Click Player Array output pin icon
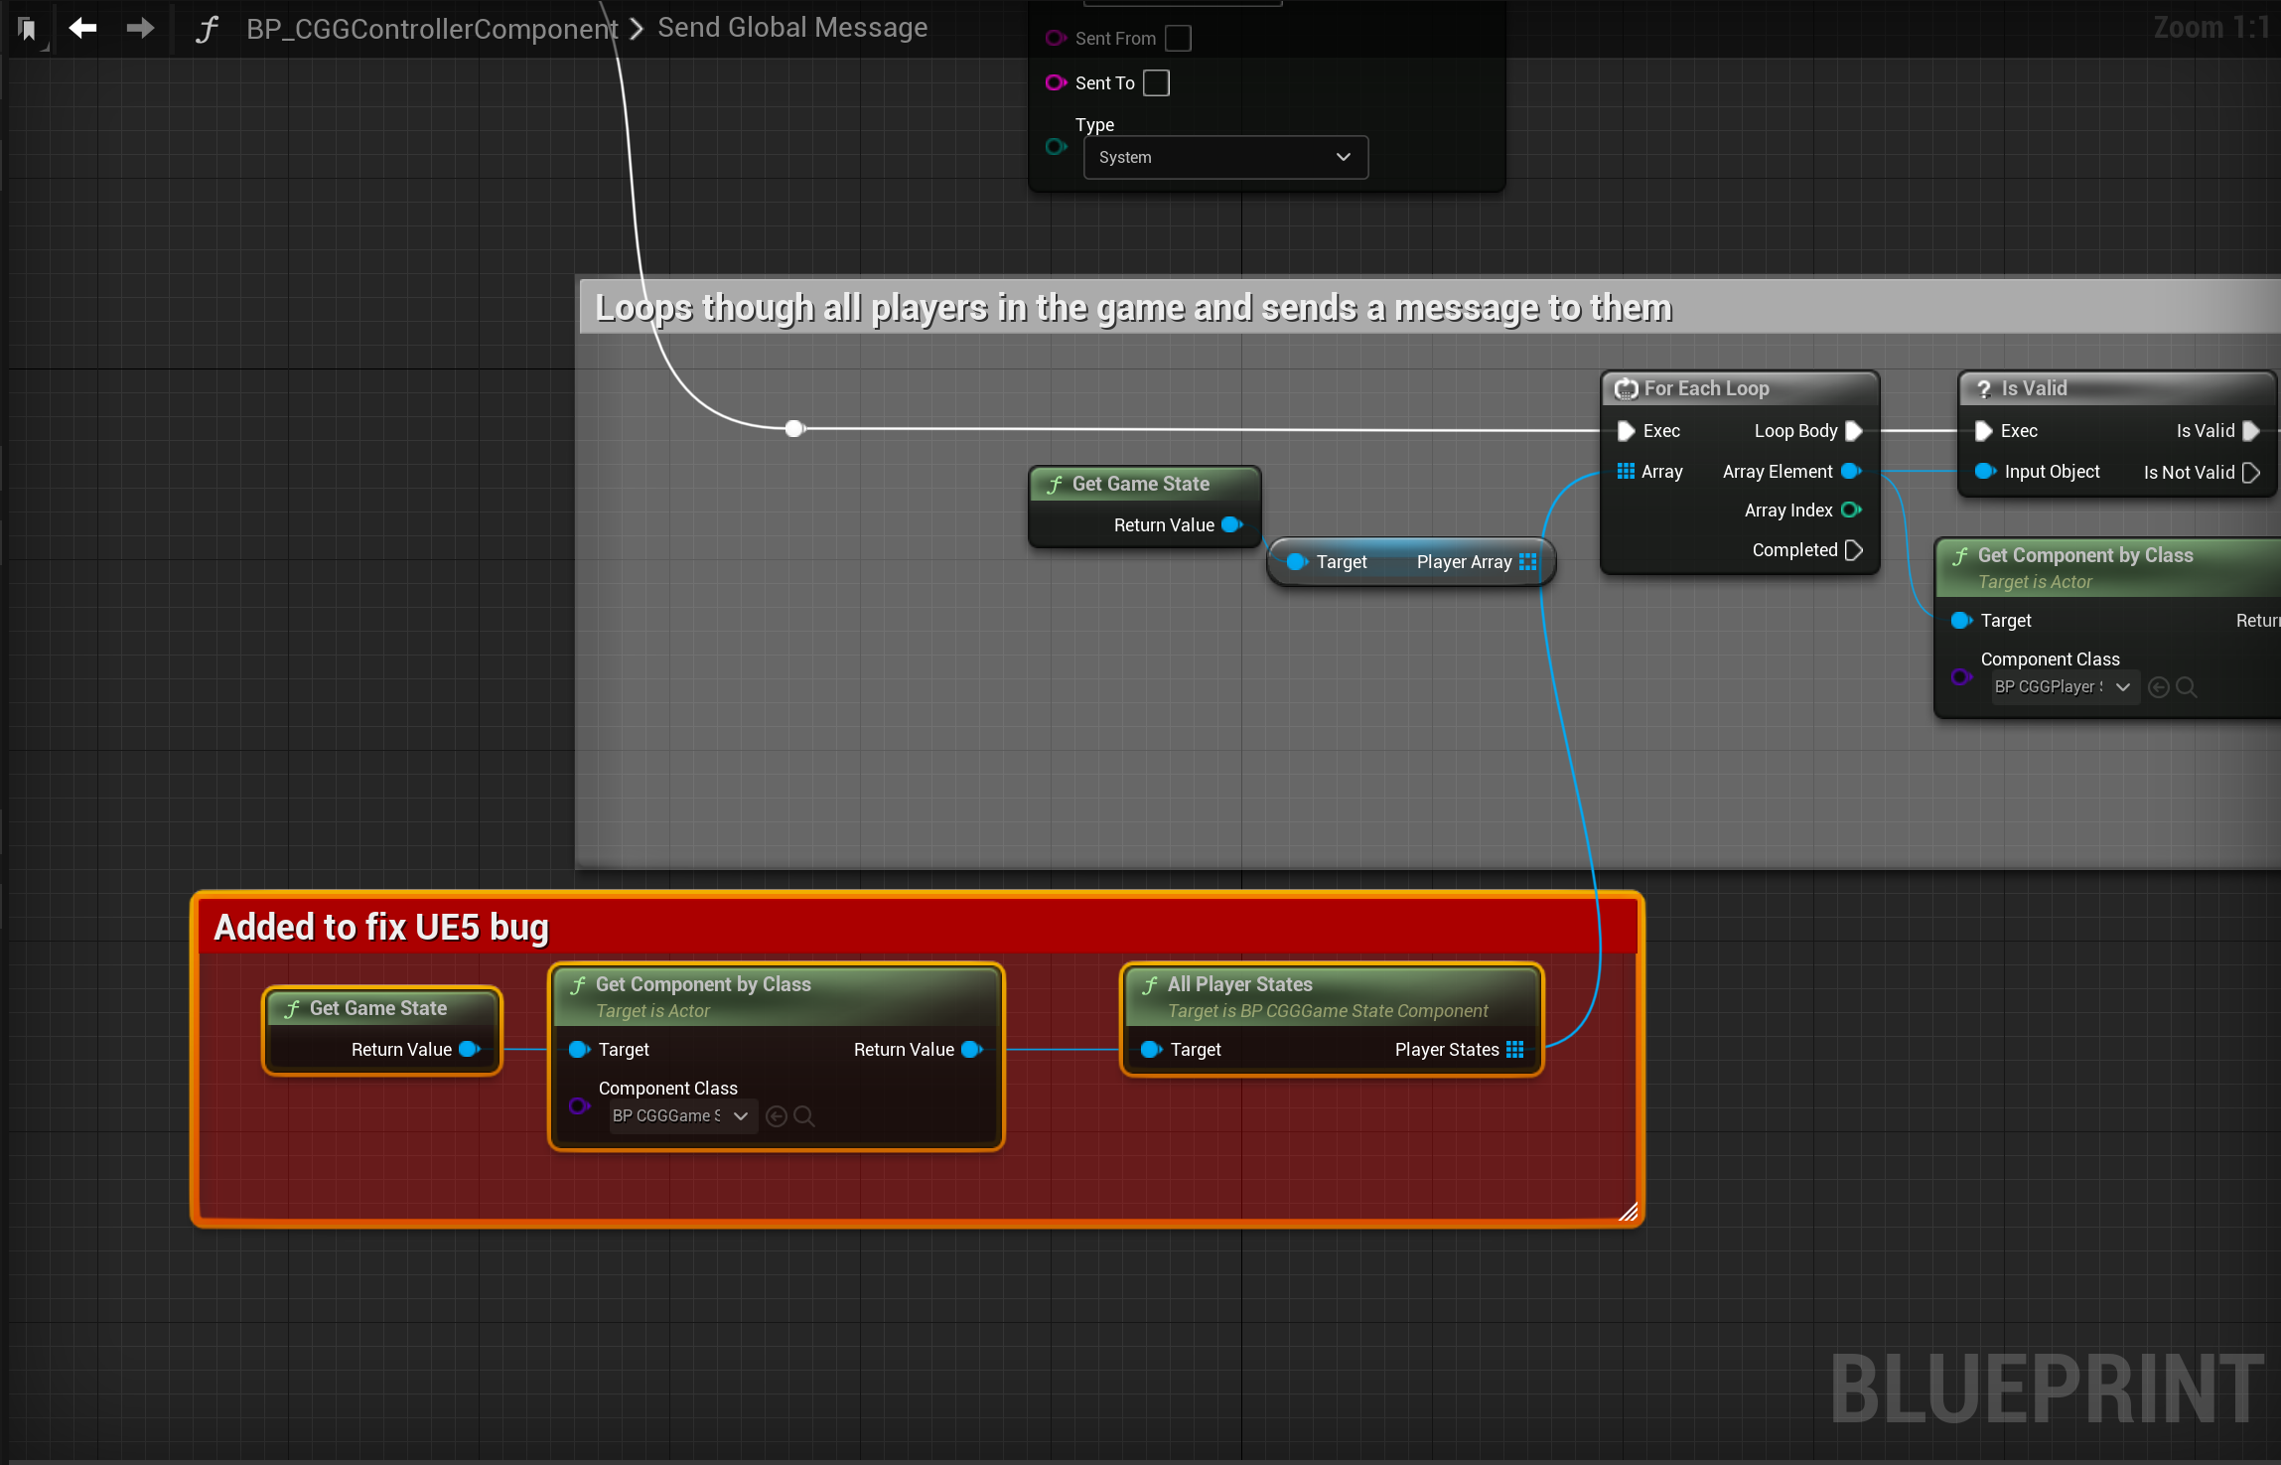Viewport: 2281px width, 1465px height. pyautogui.click(x=1528, y=562)
